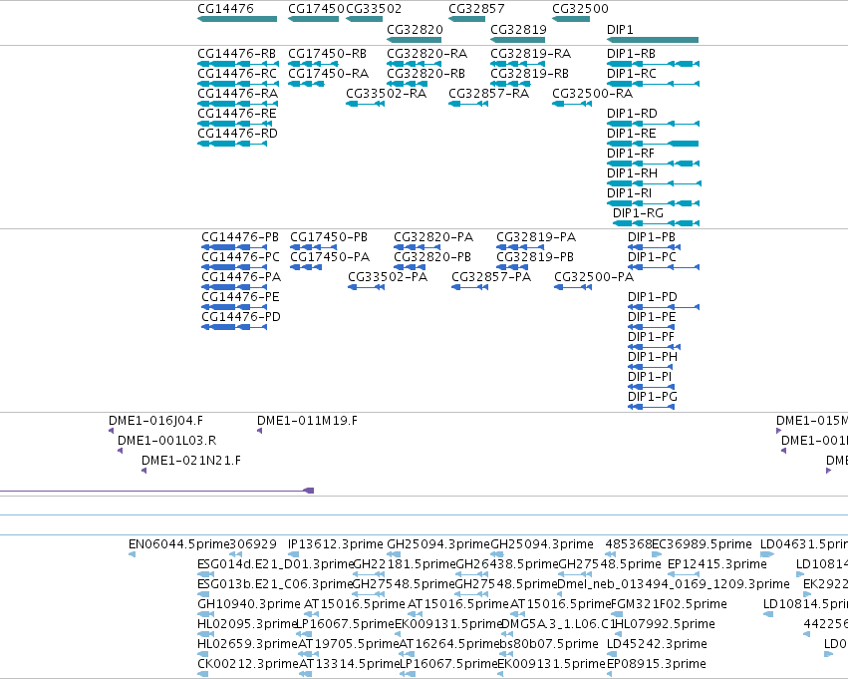Viewport: 848px width, 679px height.
Task: Click transcript CG14476-RE
Action: click(x=235, y=124)
